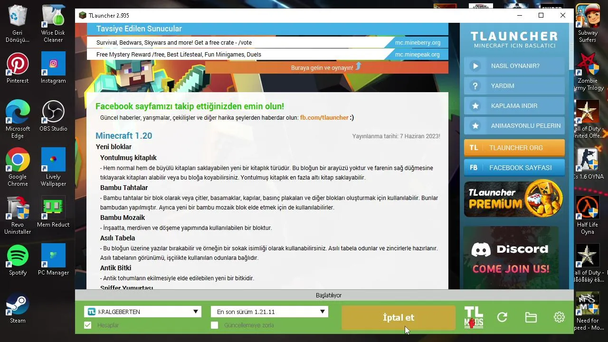Open Zombie Army Trilogy desktop icon
Viewport: 608px width, 342px height.
[x=589, y=71]
